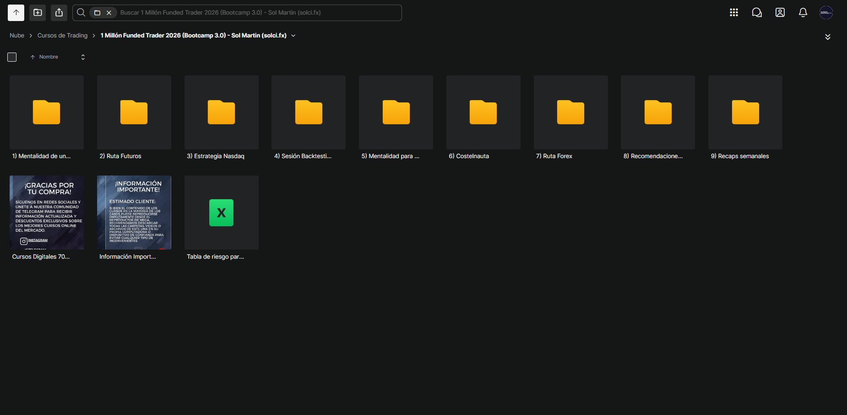847x415 pixels.
Task: Click the double chevron expander on right
Action: pyautogui.click(x=828, y=37)
